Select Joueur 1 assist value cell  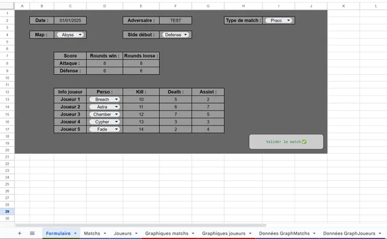coord(208,99)
